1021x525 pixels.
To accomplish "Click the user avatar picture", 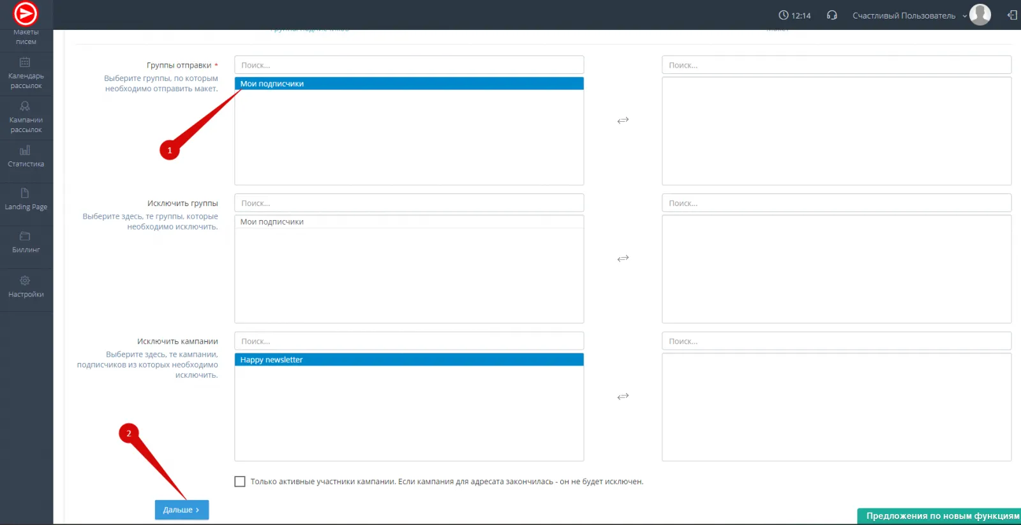I will coord(980,15).
